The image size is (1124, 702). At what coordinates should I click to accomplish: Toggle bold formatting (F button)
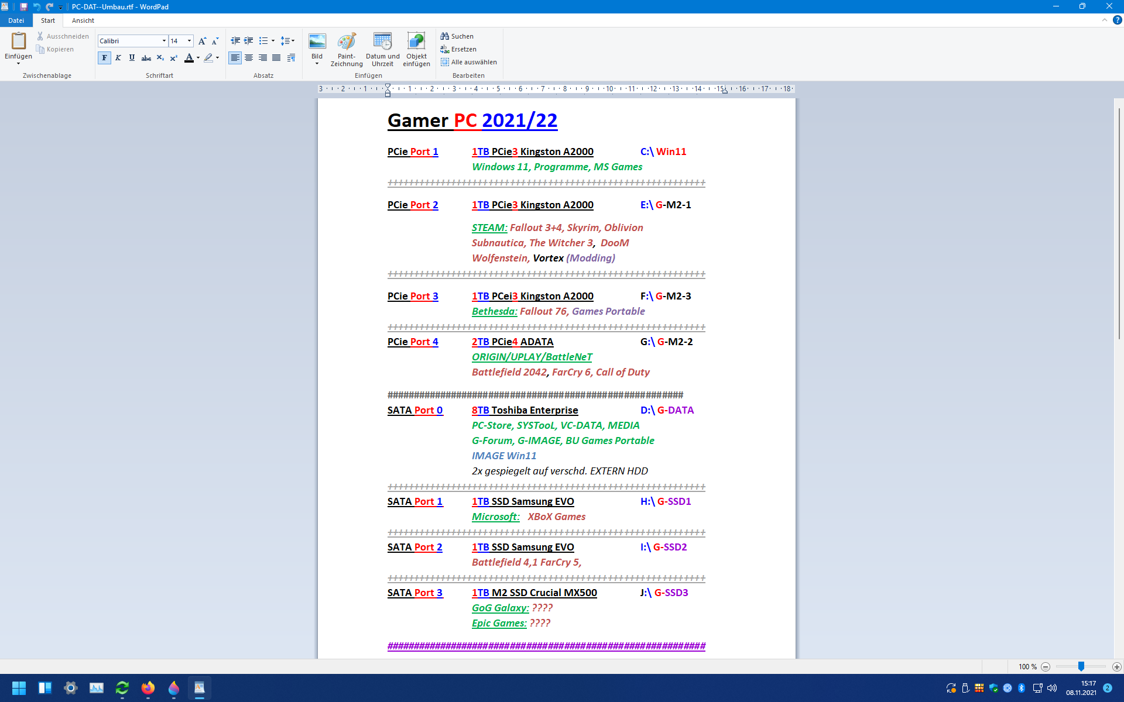104,58
